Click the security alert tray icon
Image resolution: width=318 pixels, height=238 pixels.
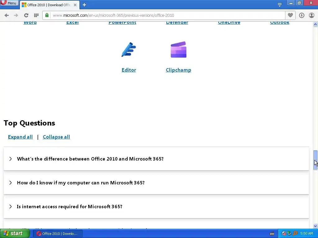284,234
